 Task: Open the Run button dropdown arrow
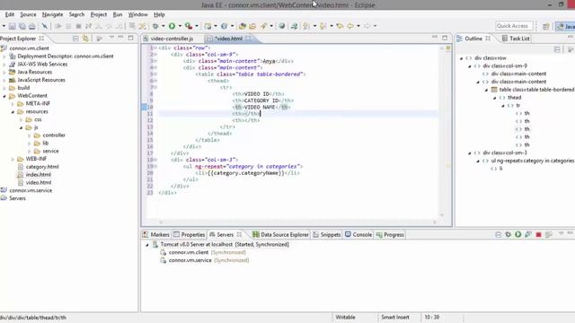coord(180,26)
